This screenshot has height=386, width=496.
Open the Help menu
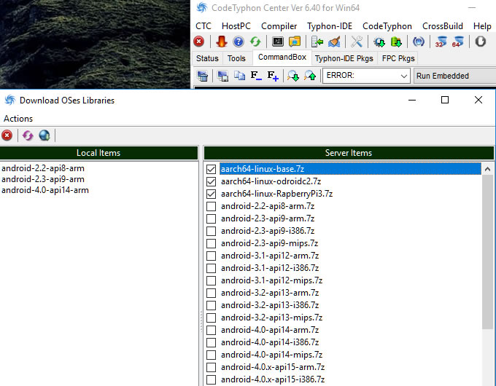point(482,26)
